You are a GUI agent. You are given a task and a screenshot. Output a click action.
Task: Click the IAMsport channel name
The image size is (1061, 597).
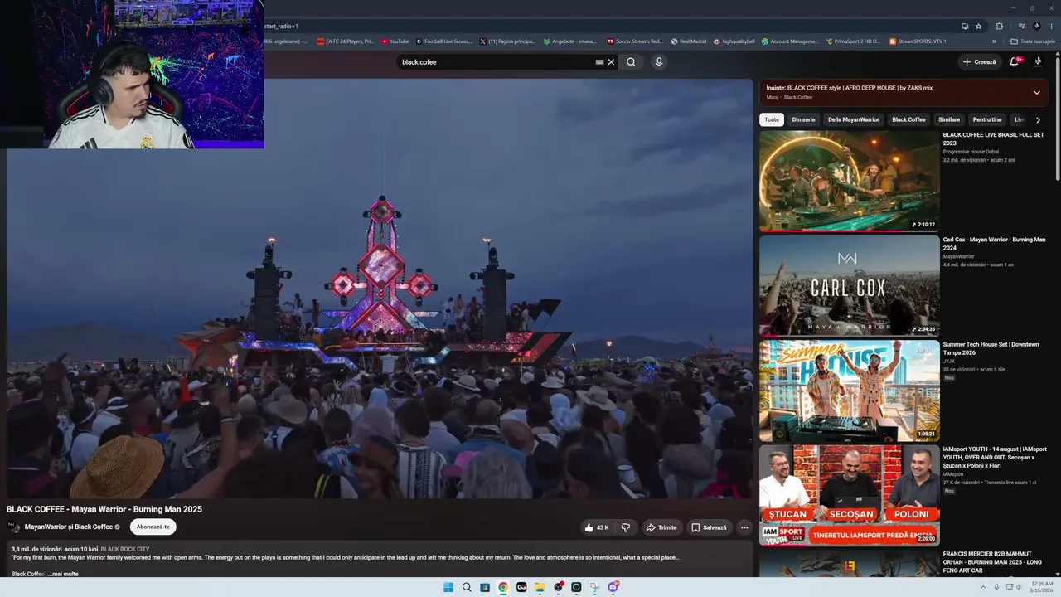(953, 474)
